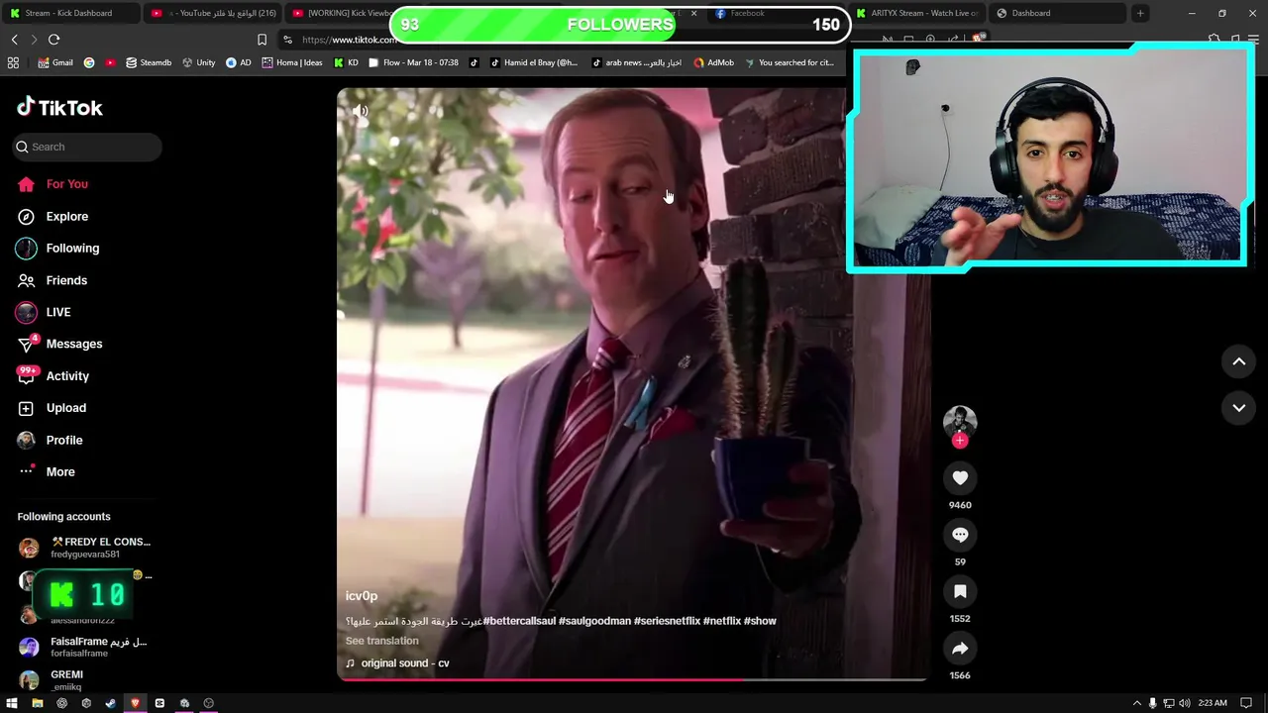The image size is (1268, 713).
Task: Click the tiktok.com address bar
Action: point(349,40)
